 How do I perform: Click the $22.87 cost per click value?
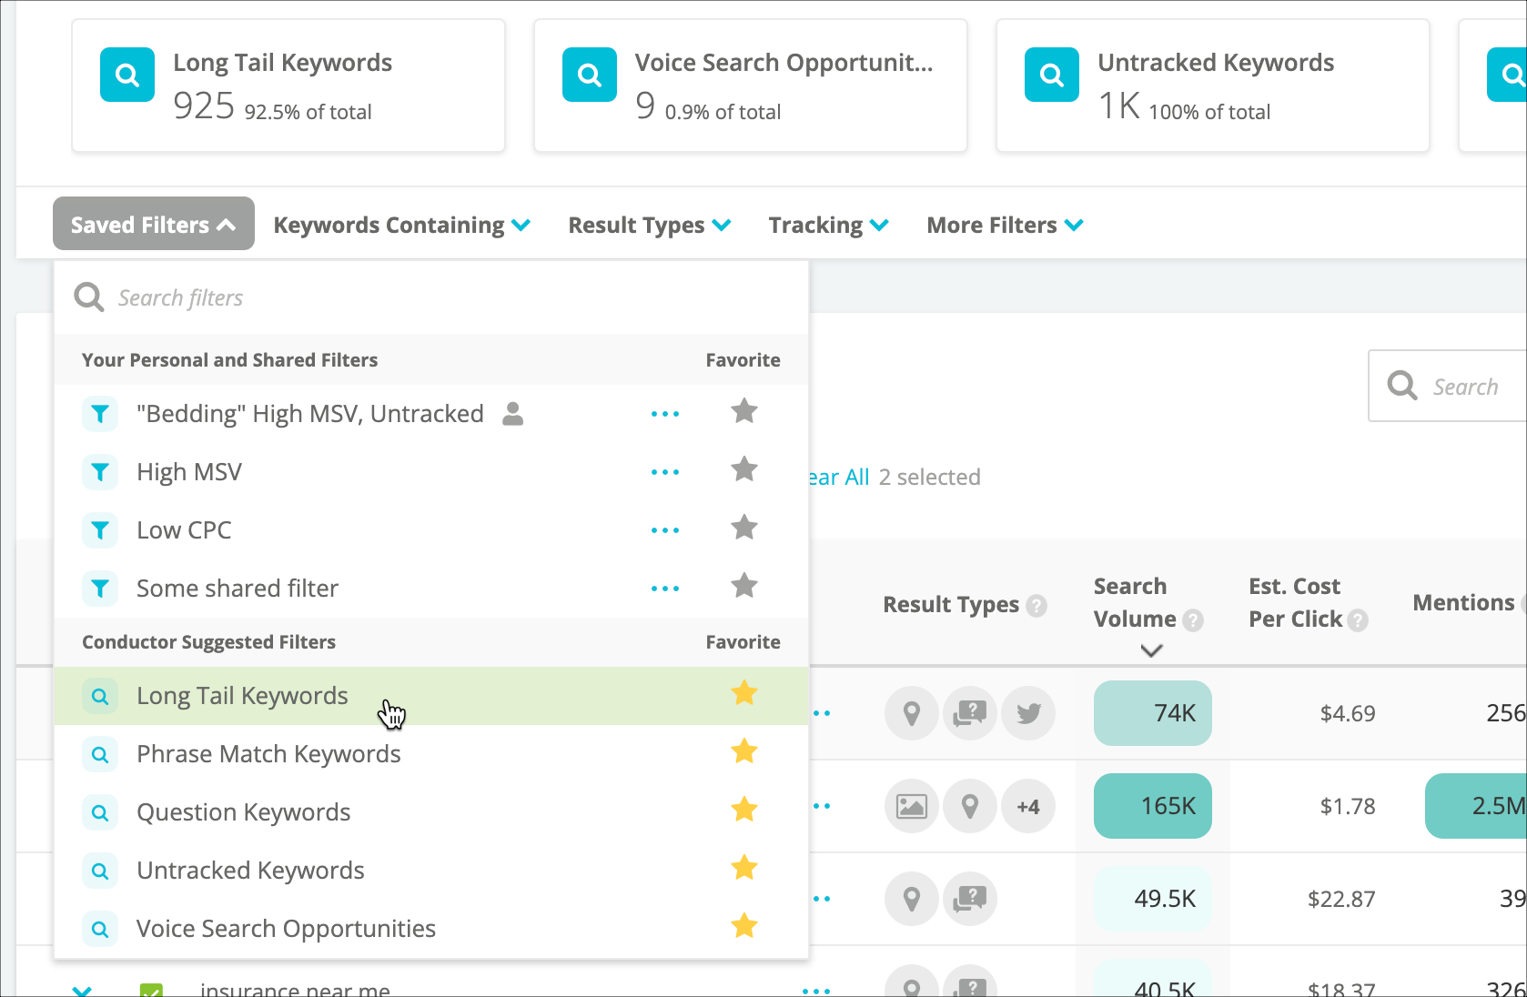1341,899
